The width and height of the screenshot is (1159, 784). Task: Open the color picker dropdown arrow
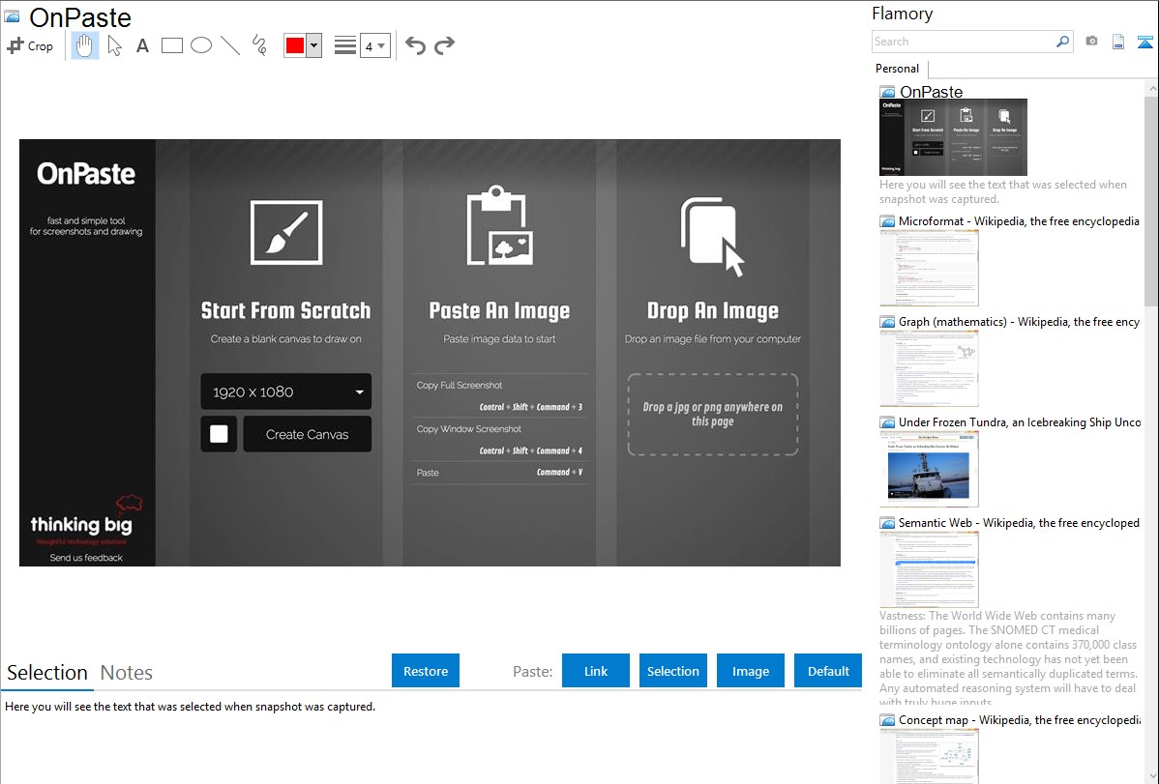point(313,45)
